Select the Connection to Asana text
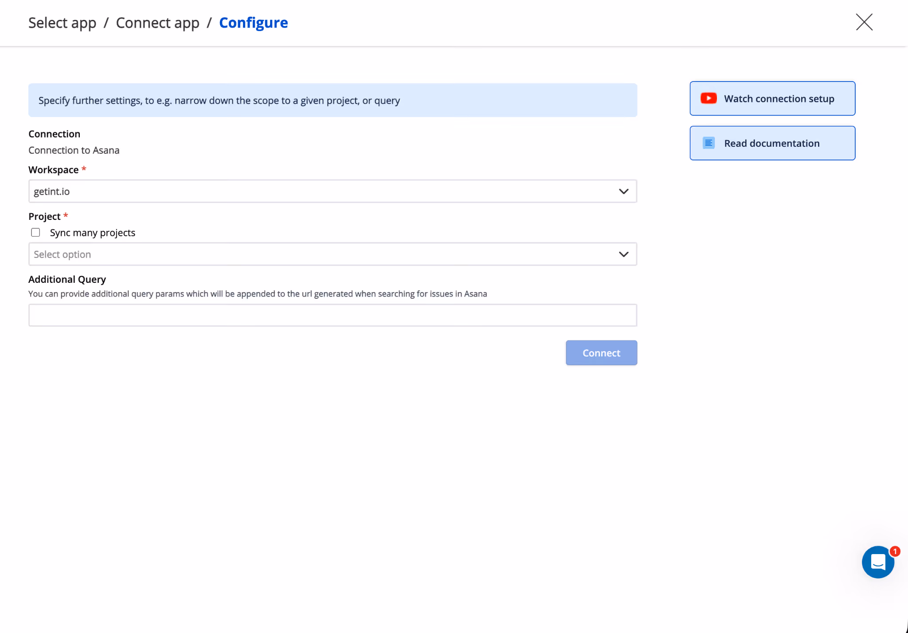The height and width of the screenshot is (633, 908). [74, 150]
